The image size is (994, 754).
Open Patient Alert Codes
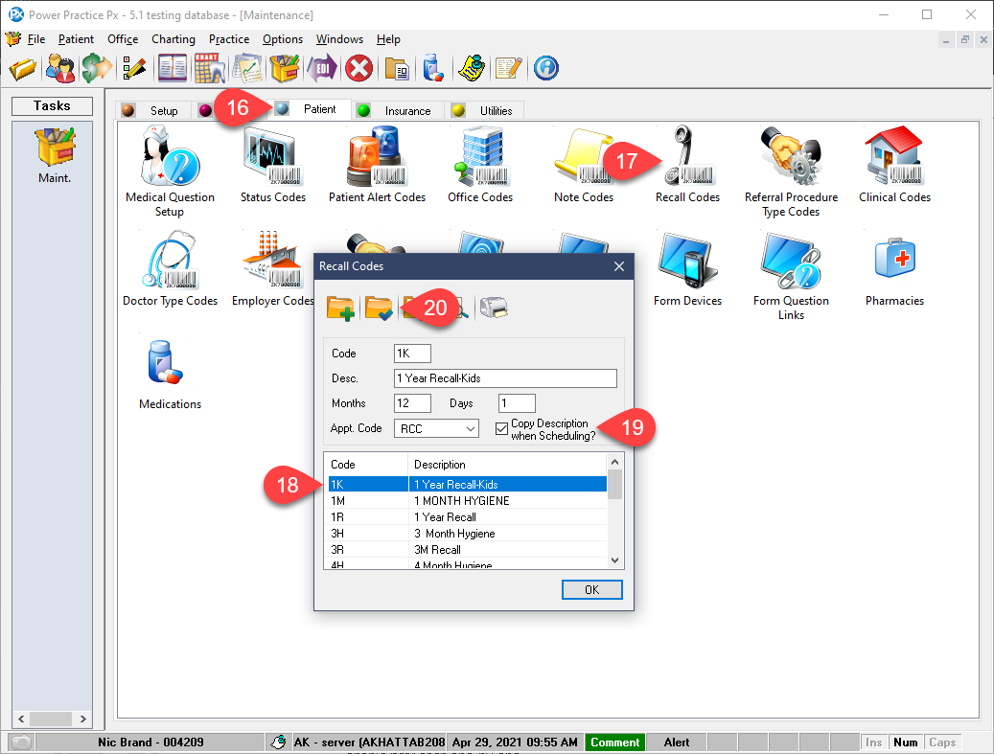tap(377, 164)
